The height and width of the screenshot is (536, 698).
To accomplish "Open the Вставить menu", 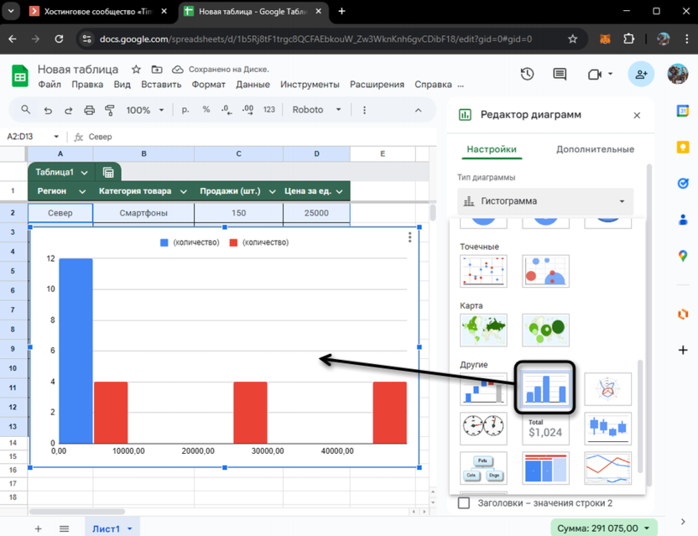I will (161, 85).
